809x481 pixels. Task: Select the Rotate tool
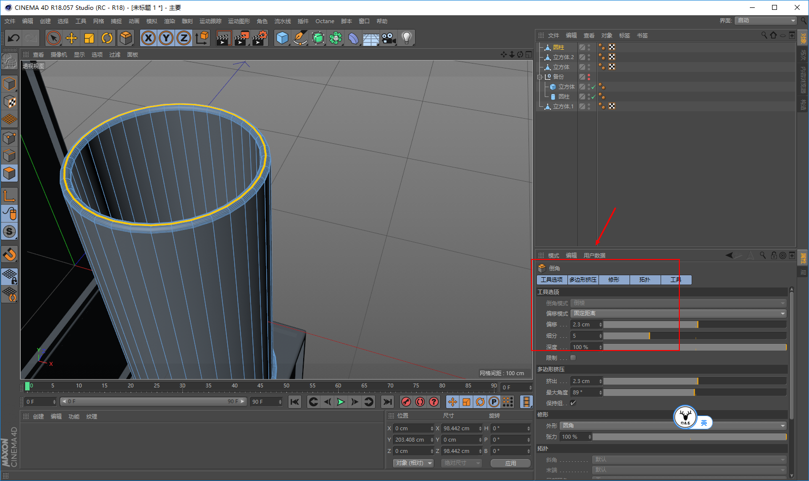coord(107,38)
